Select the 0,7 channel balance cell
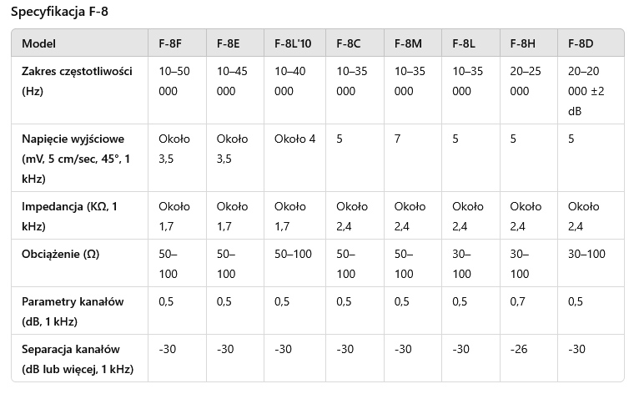 click(517, 301)
